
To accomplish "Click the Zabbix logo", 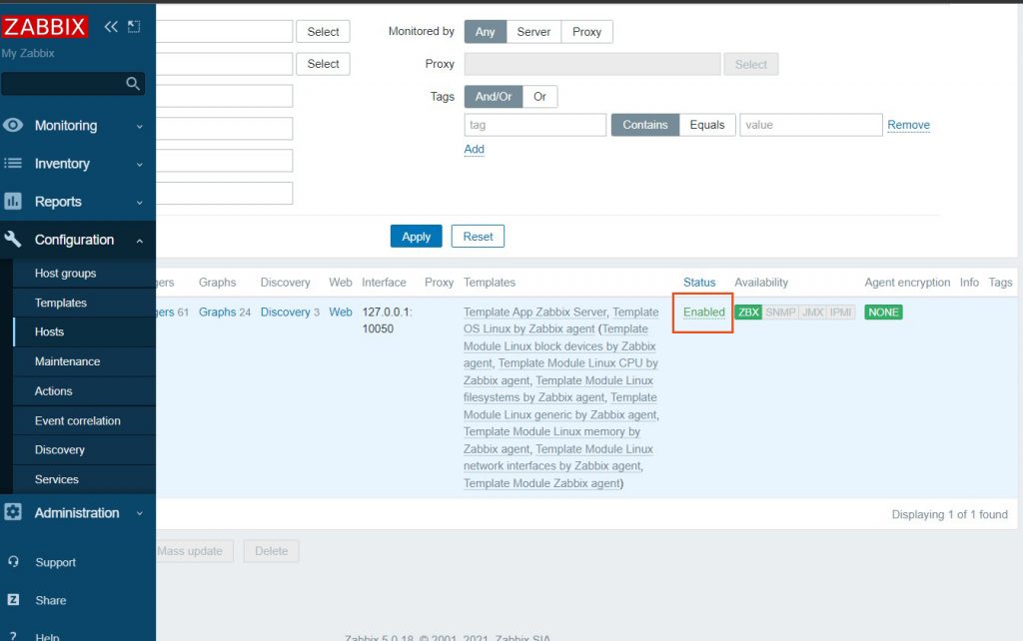I will pos(44,27).
